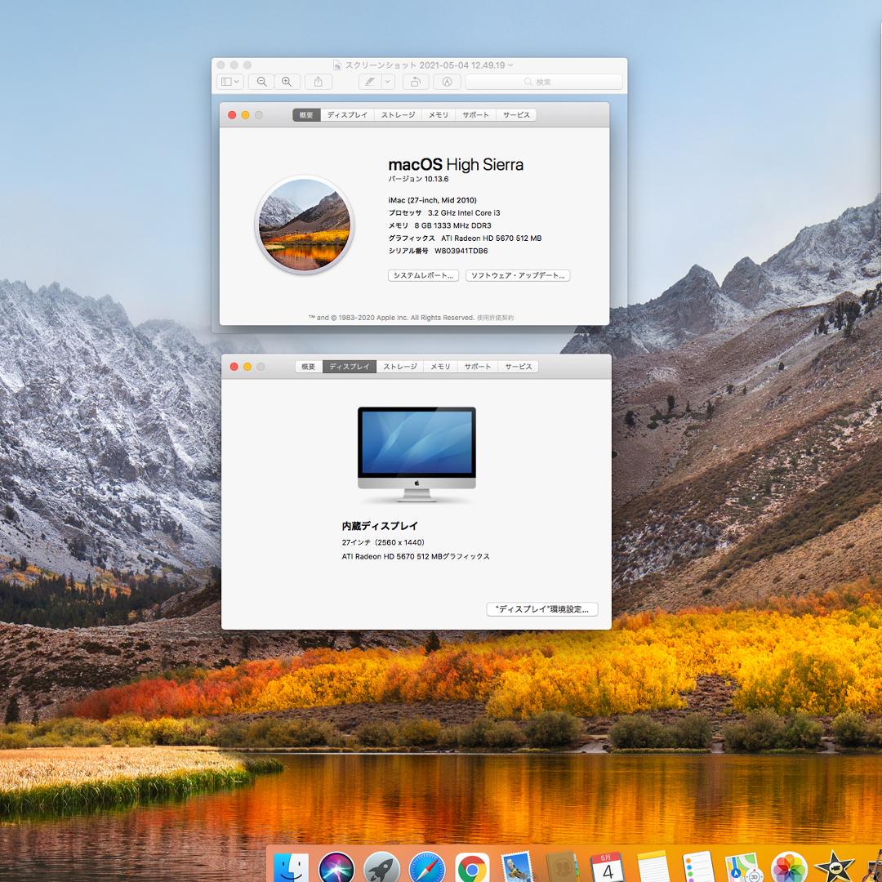Image resolution: width=882 pixels, height=882 pixels.
Task: Click バージョン 10.13.6 text in Preview image
Action: 418,179
